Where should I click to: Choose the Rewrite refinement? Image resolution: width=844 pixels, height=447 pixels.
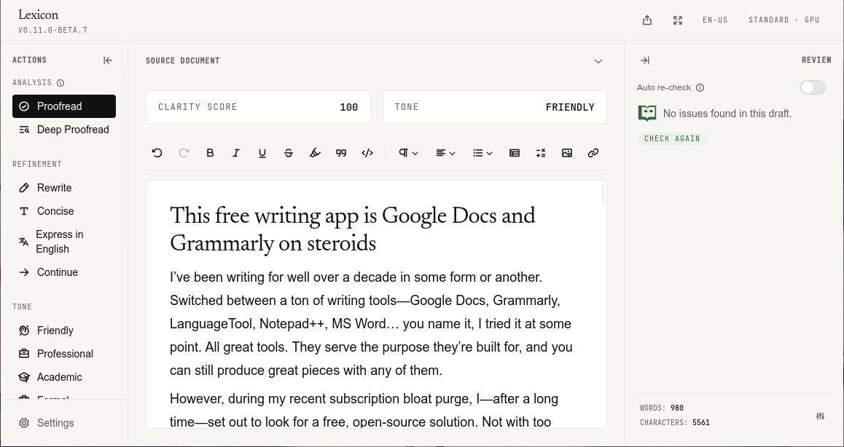coord(64,188)
